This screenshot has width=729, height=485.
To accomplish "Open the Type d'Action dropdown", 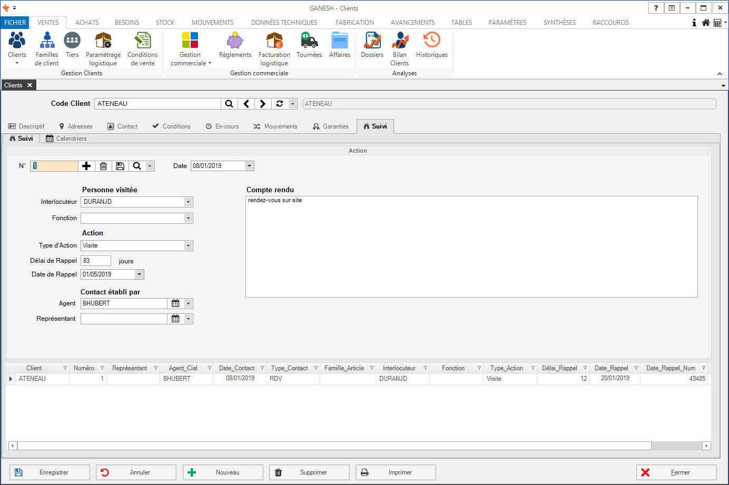I will 188,246.
